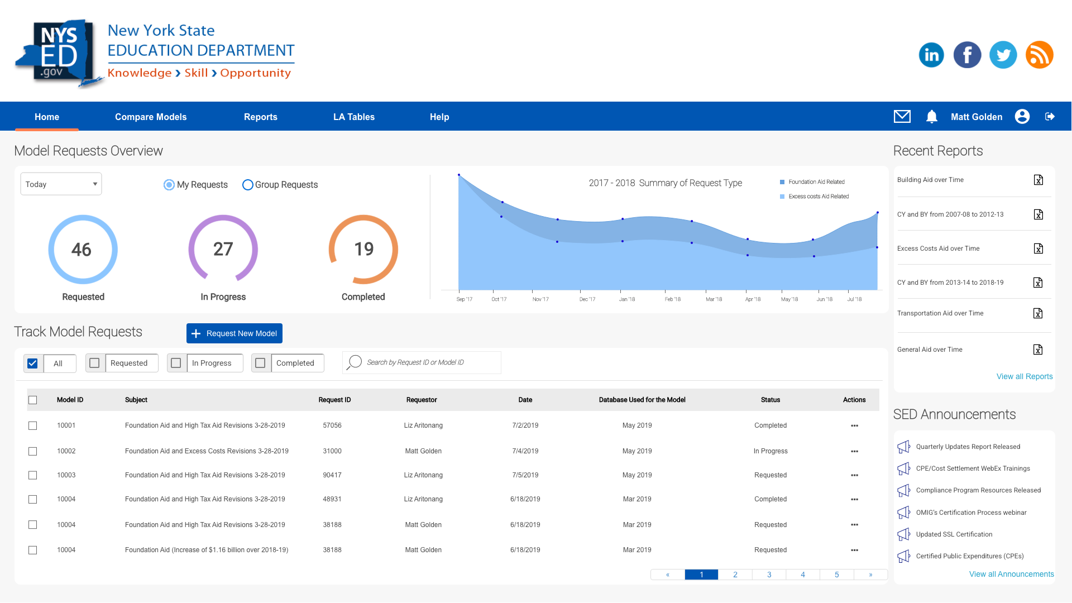1072x603 pixels.
Task: Check the In Progress filter checkbox
Action: 176,363
